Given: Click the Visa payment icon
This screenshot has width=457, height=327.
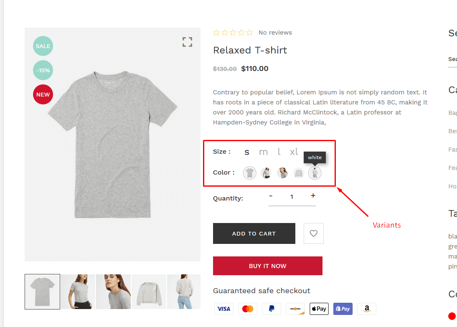Looking at the screenshot, I should pyautogui.click(x=224, y=309).
